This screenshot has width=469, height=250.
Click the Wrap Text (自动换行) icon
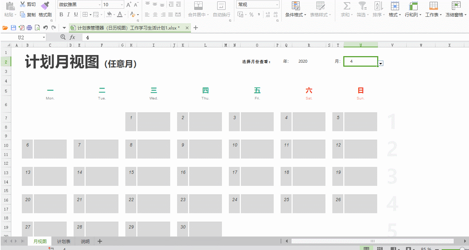(221, 5)
